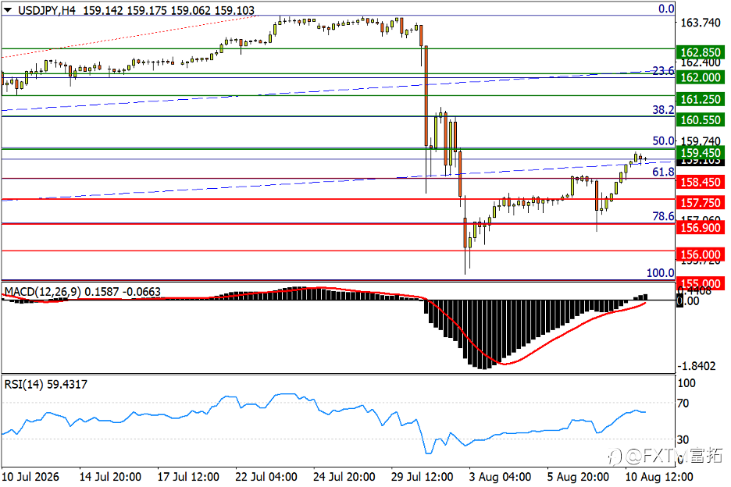731x487 pixels.
Task: Select the 23.6 Fibonacci level label
Action: point(663,71)
